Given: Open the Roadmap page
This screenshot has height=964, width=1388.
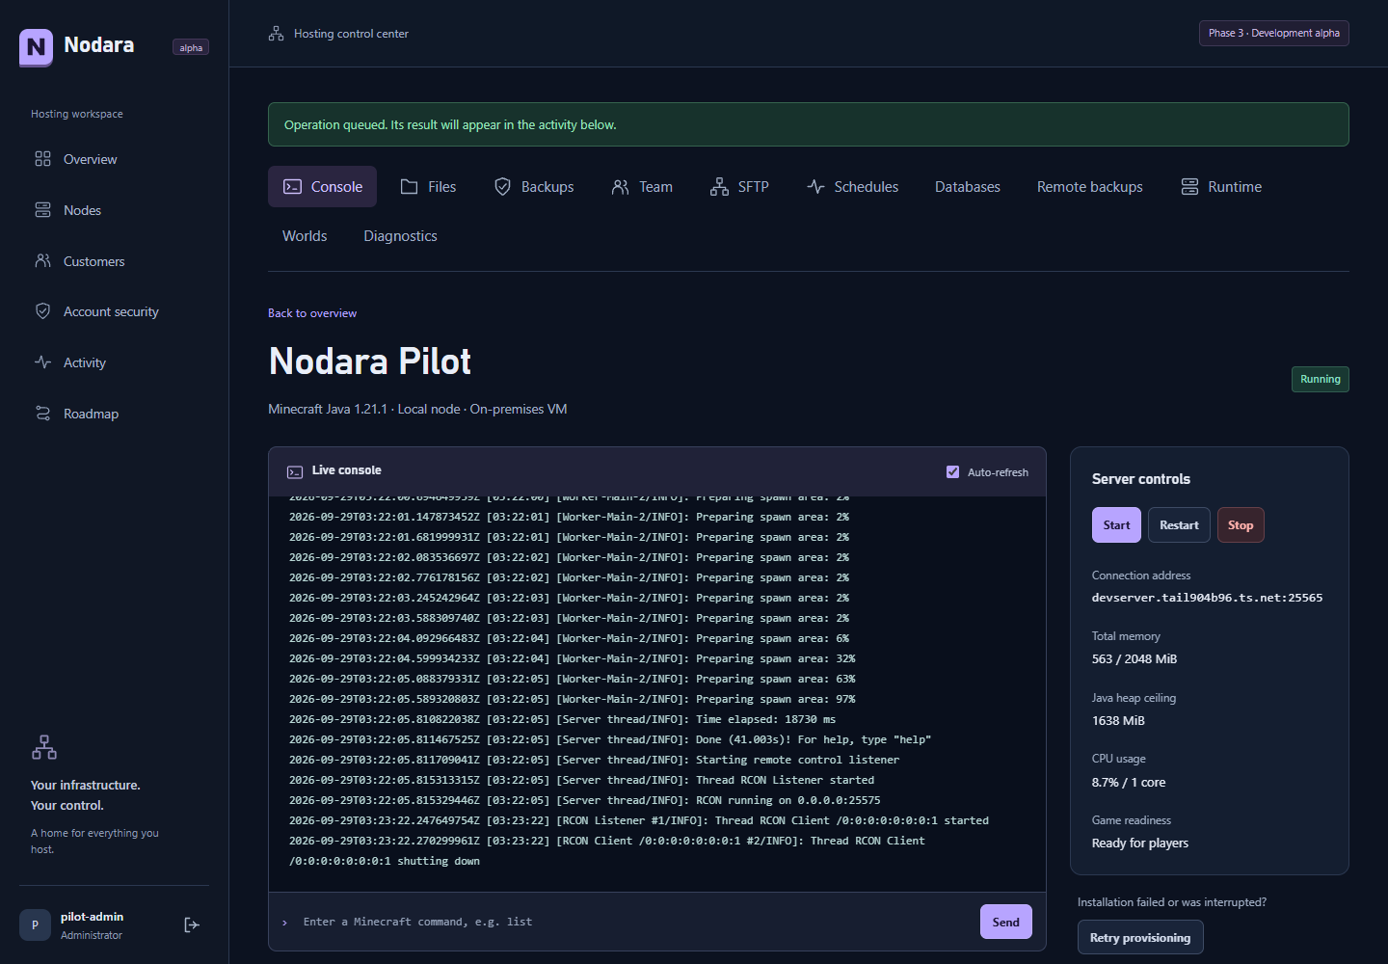Looking at the screenshot, I should 114,414.
